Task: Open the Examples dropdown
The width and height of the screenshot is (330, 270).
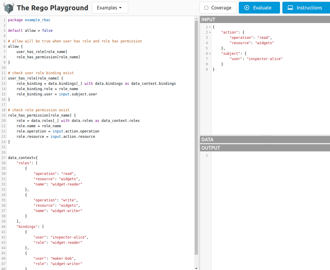Action: (110, 8)
